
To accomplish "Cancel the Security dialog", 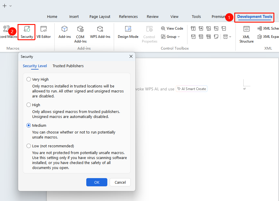I will tap(120, 182).
